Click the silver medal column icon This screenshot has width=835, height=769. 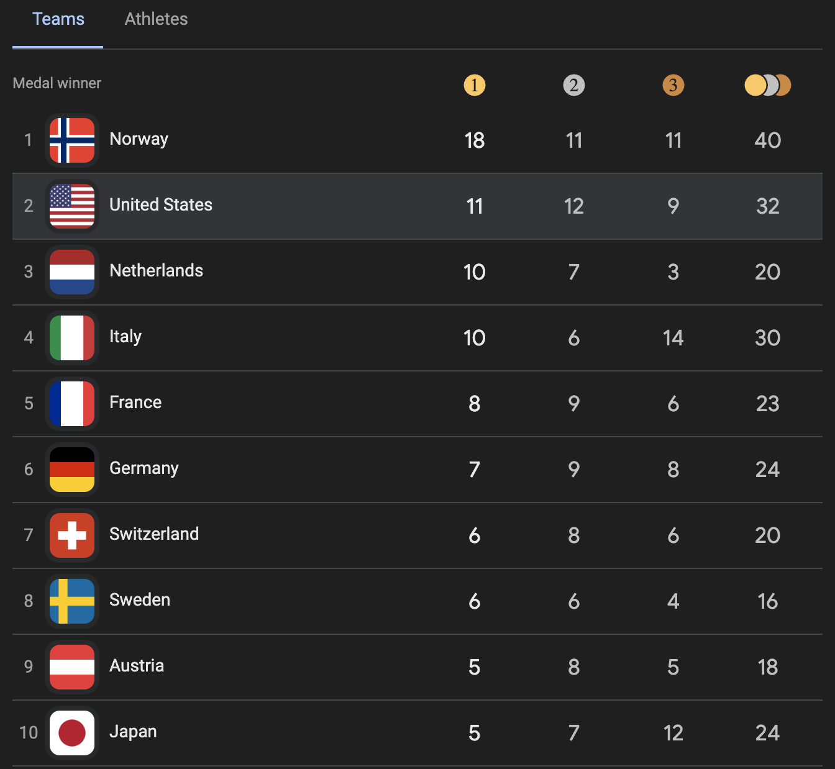click(573, 85)
